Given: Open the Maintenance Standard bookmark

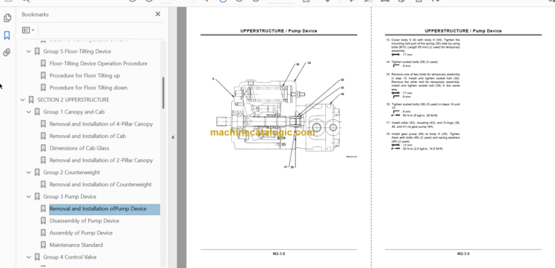Looking at the screenshot, I should click(x=76, y=245).
